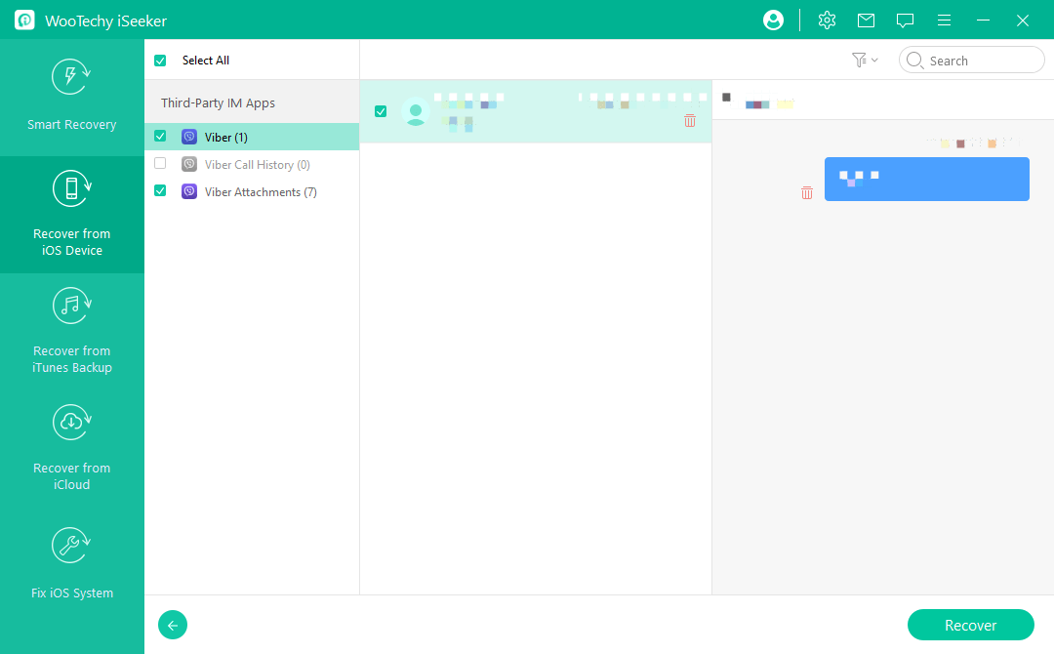1054x654 pixels.
Task: Click the trash icon next to the chat bubble
Action: point(807,192)
